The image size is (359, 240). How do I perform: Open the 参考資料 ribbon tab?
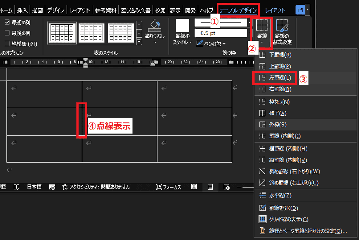point(106,9)
